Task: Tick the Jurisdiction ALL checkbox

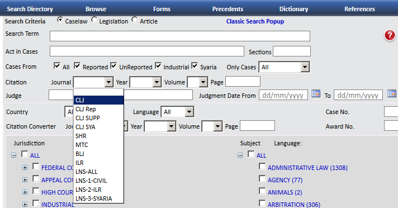Action: point(25,154)
